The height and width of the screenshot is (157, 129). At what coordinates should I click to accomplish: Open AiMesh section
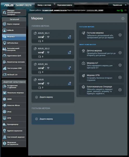[x=14, y=30]
